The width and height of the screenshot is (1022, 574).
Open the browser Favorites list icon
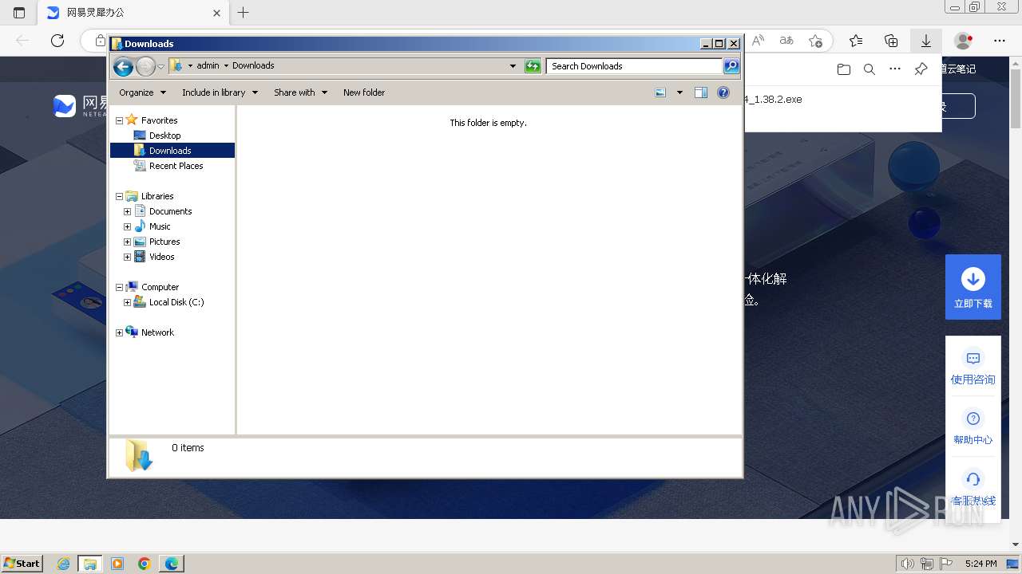(x=856, y=41)
